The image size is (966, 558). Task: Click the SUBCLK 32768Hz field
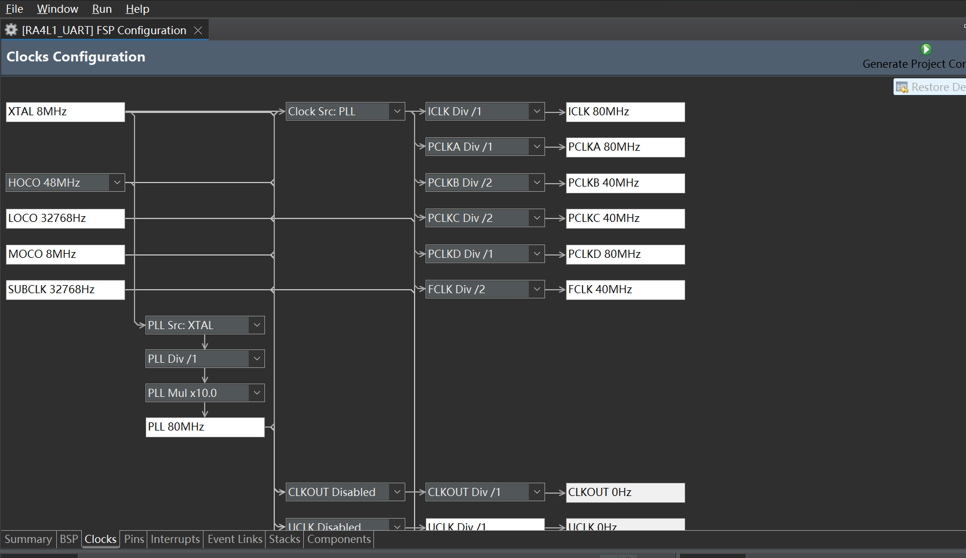point(66,290)
